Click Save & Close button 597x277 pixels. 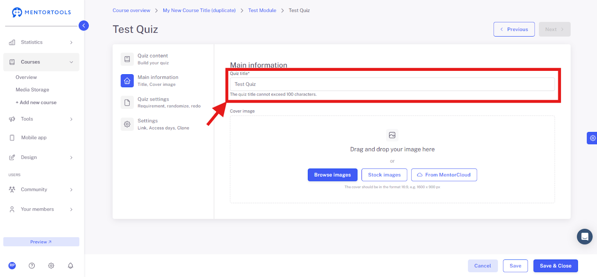556,266
